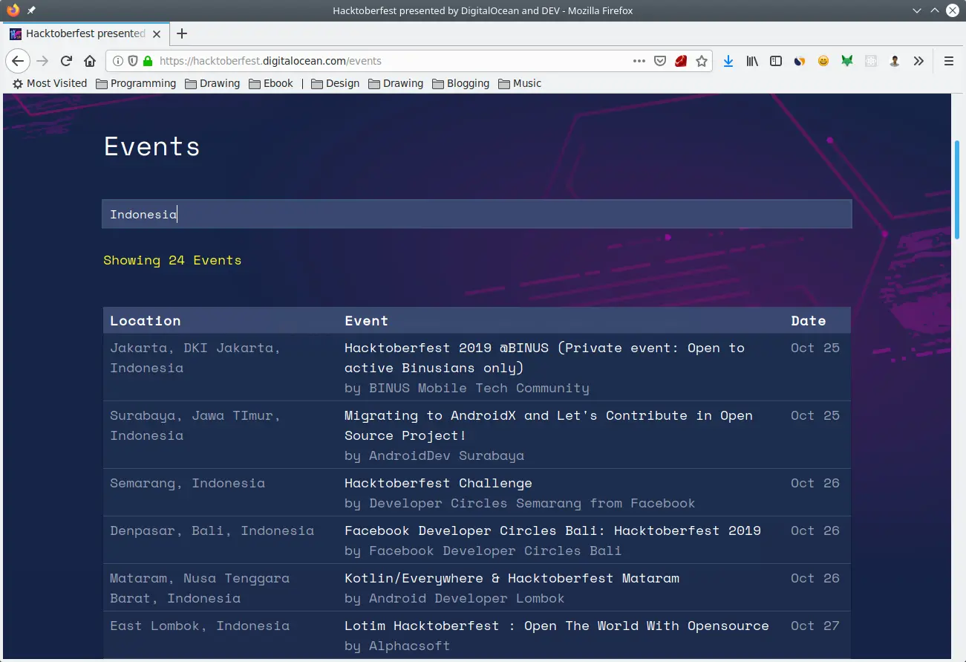Open Migrating to AndroidX event link
Screen dimensions: 966x662
point(549,425)
